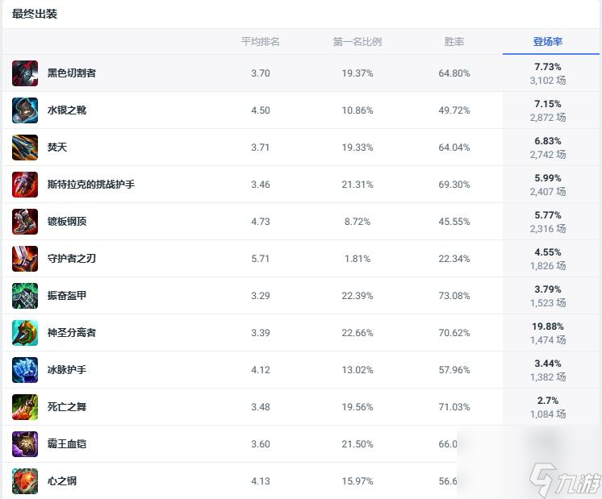Click the 3.70 average rank value
The height and width of the screenshot is (499, 602).
pos(261,73)
